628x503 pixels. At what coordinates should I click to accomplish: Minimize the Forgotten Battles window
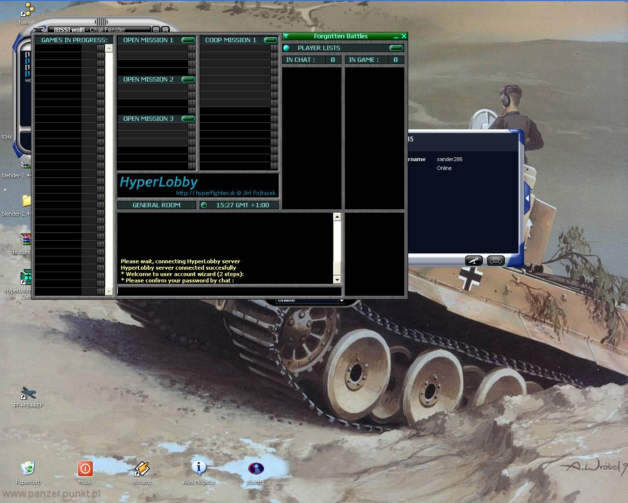pos(396,36)
